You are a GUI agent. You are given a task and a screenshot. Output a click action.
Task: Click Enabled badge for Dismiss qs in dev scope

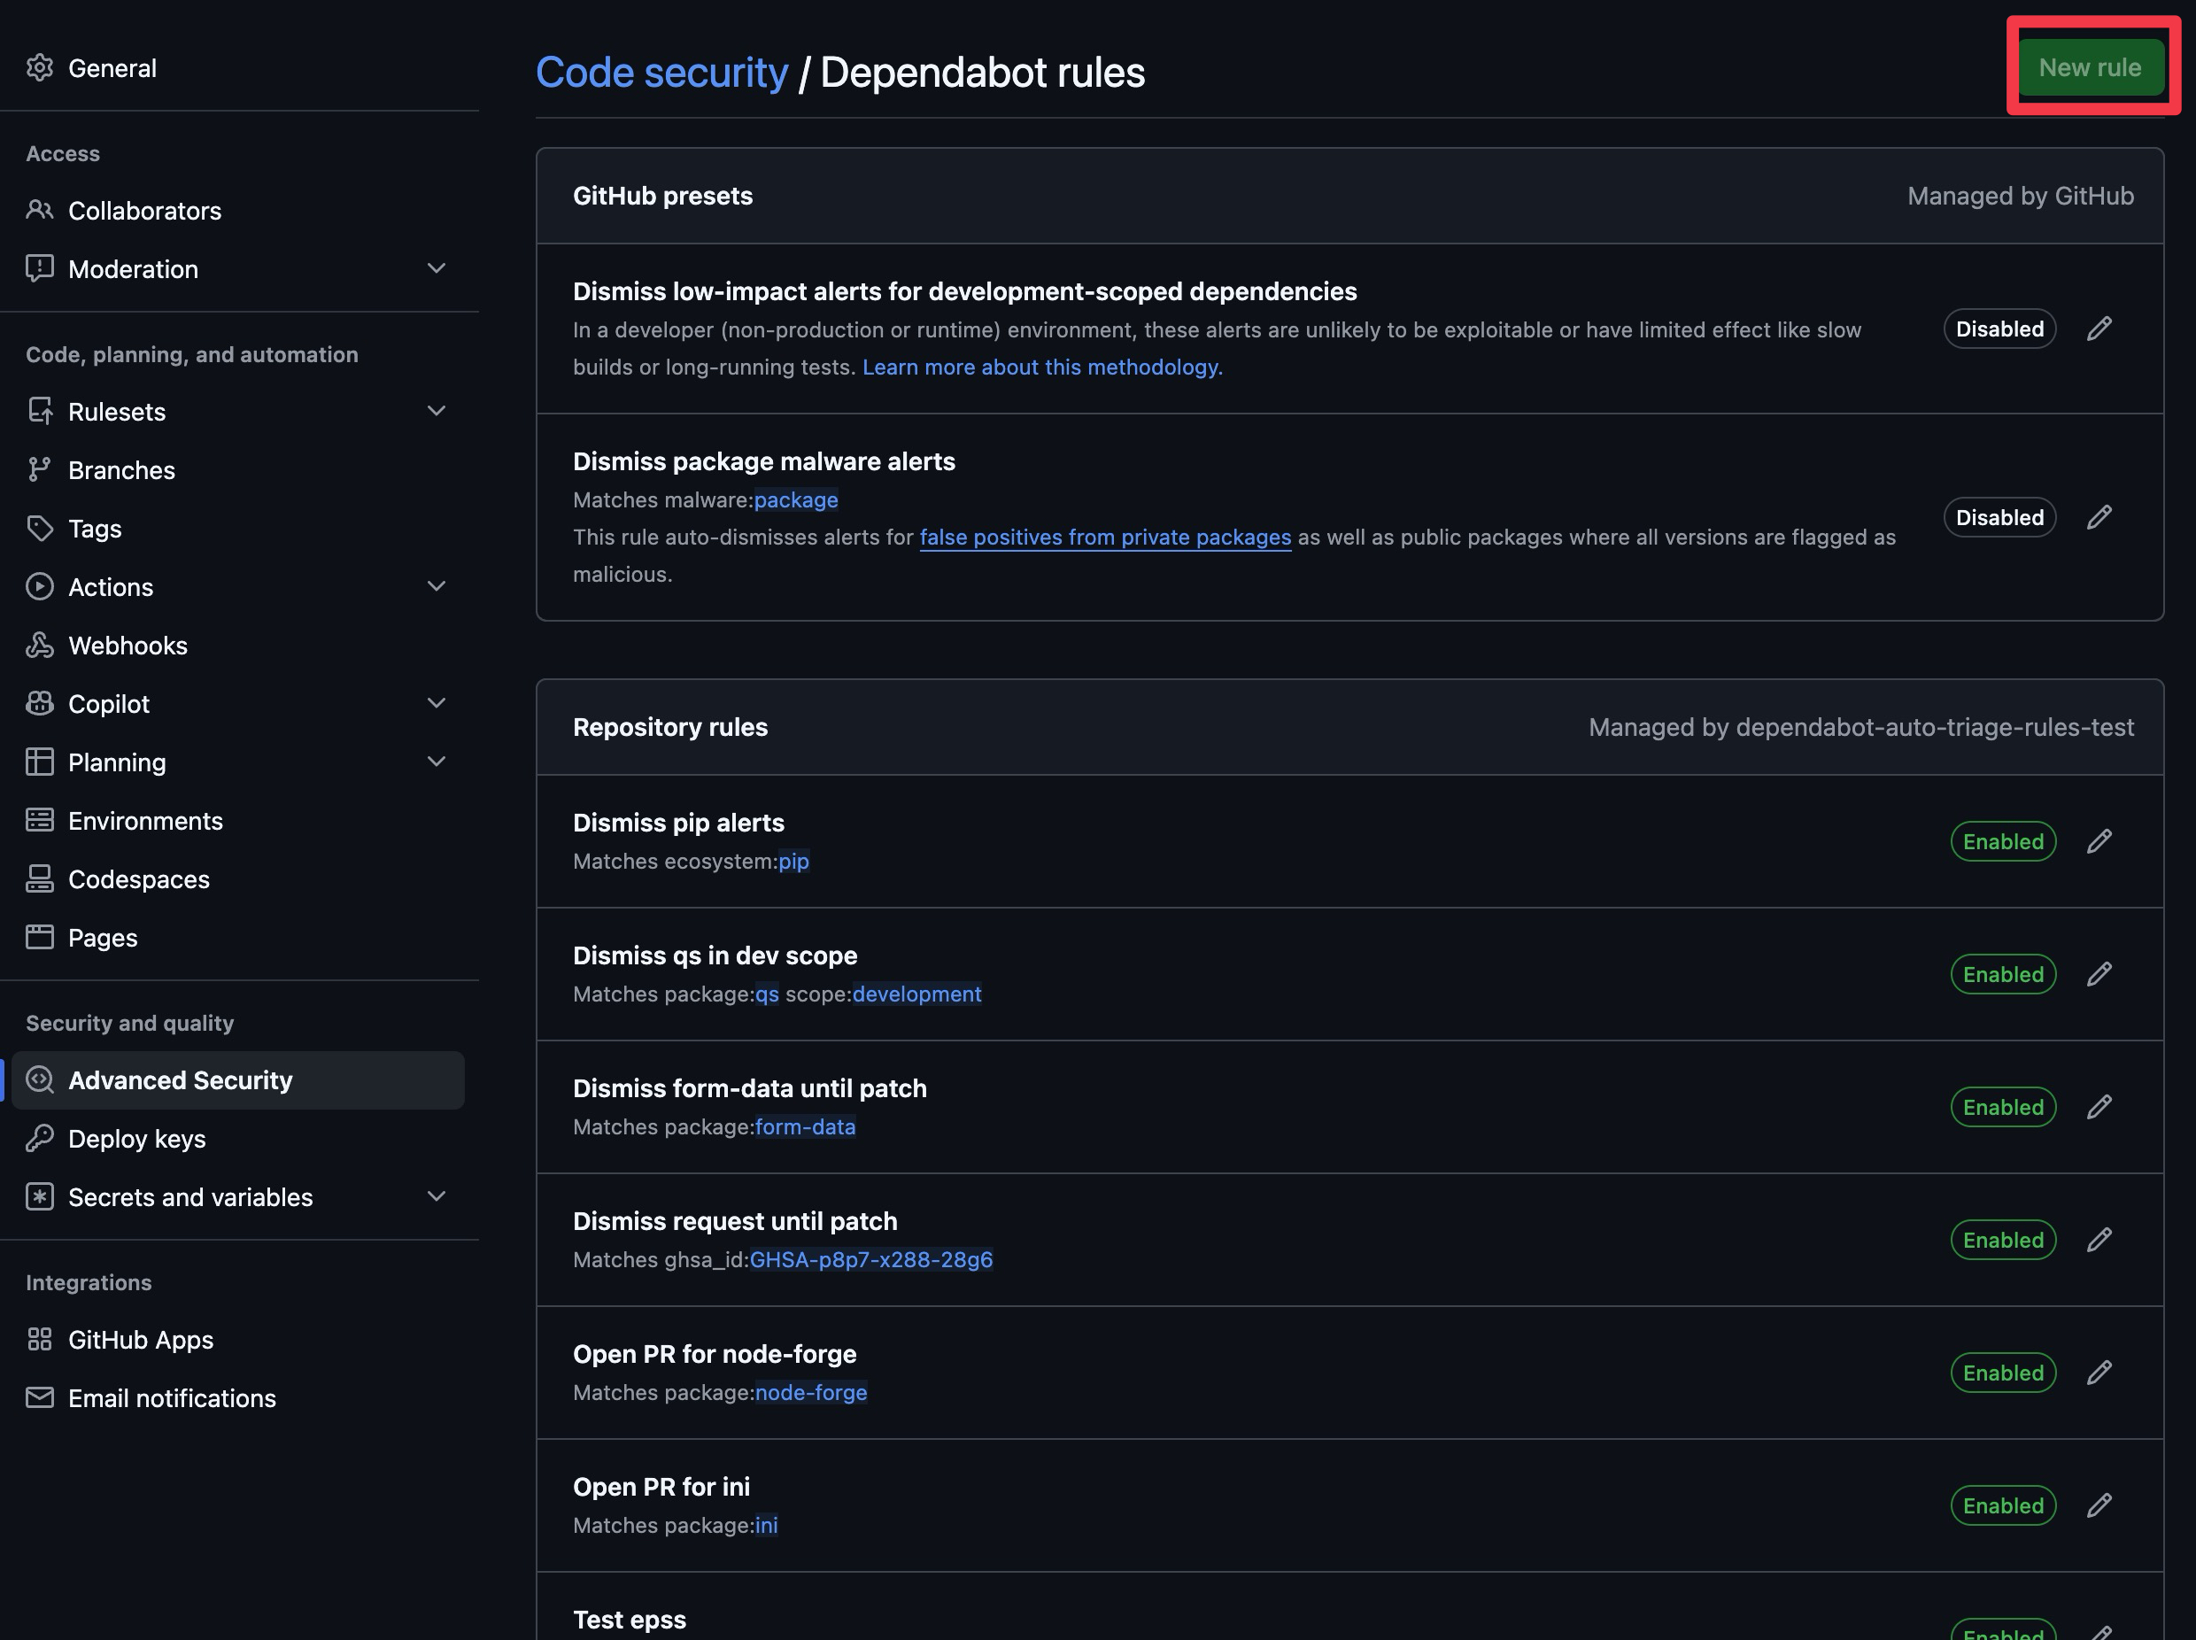[x=2003, y=975]
